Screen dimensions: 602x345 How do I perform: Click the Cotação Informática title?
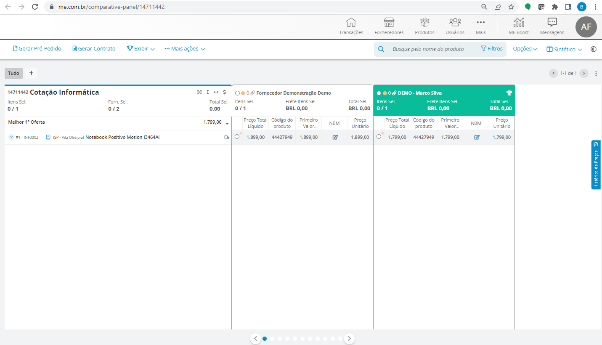[64, 92]
